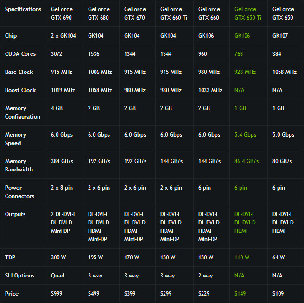The image size is (304, 303).
Task: Click the $499 price cell
Action: click(94, 293)
